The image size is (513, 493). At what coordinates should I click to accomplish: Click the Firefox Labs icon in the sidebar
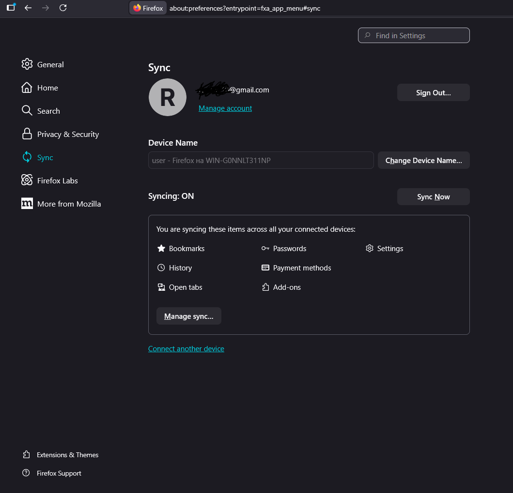(x=27, y=180)
